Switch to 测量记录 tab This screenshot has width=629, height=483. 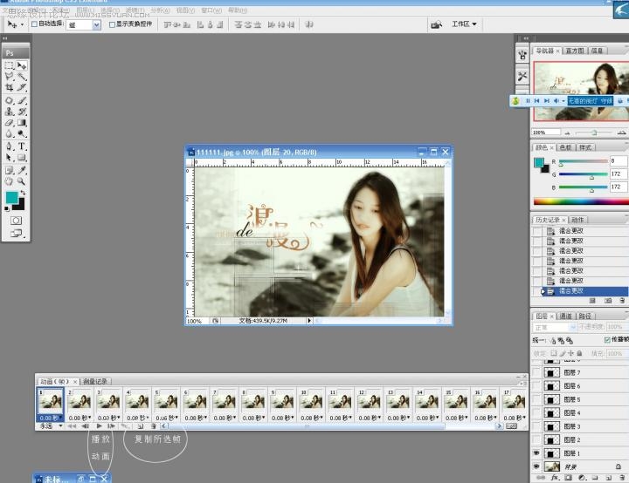95,381
